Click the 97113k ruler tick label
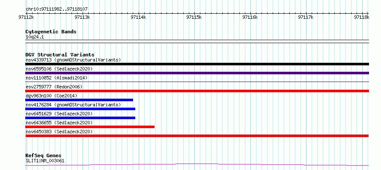 tap(82, 17)
